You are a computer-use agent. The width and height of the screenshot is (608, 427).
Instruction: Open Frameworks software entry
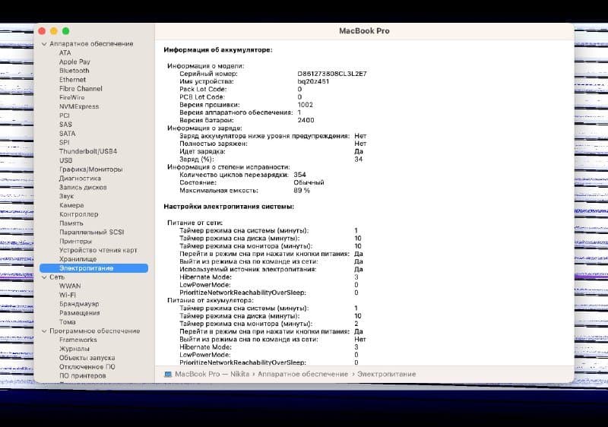pos(78,340)
